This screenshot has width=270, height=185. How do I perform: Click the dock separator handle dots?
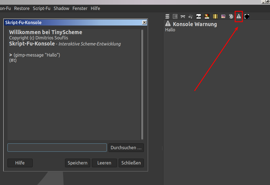click(x=162, y=148)
